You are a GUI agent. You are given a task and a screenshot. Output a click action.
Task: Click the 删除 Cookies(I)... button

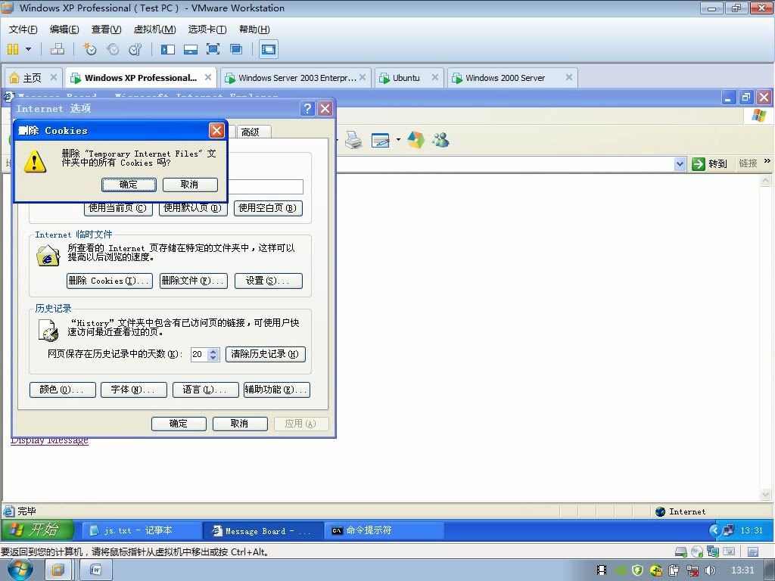tap(109, 281)
